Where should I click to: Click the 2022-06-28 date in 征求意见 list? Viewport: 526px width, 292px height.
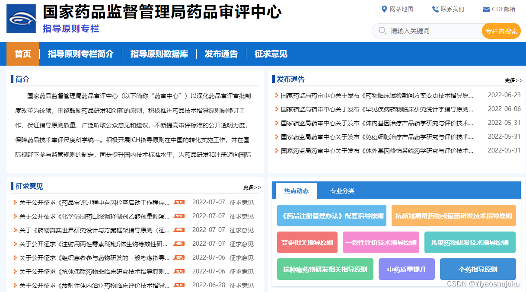[209, 285]
